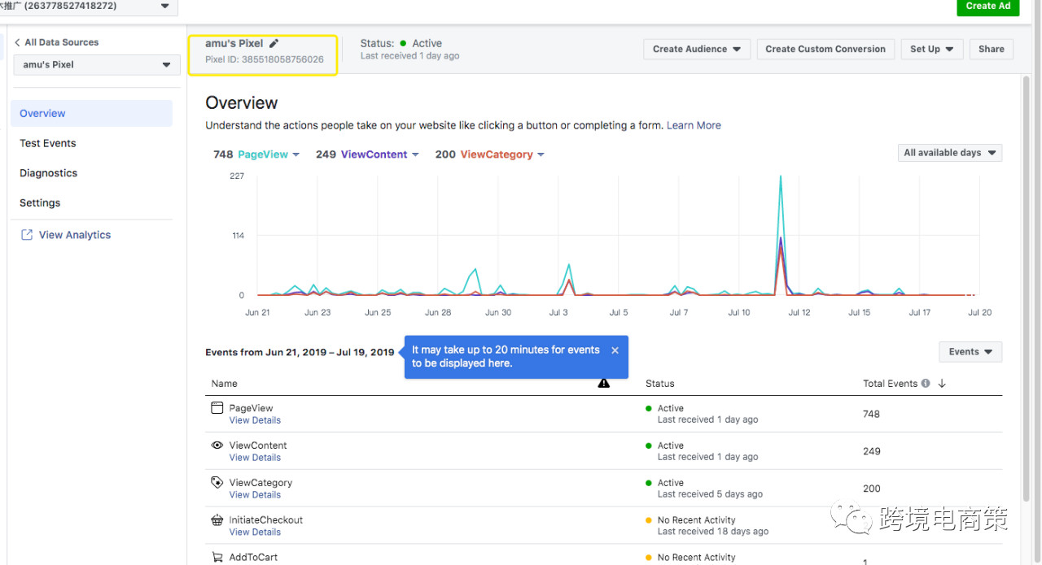Click the pencil icon beside amu's Pixel
This screenshot has height=565, width=1042.
click(274, 44)
